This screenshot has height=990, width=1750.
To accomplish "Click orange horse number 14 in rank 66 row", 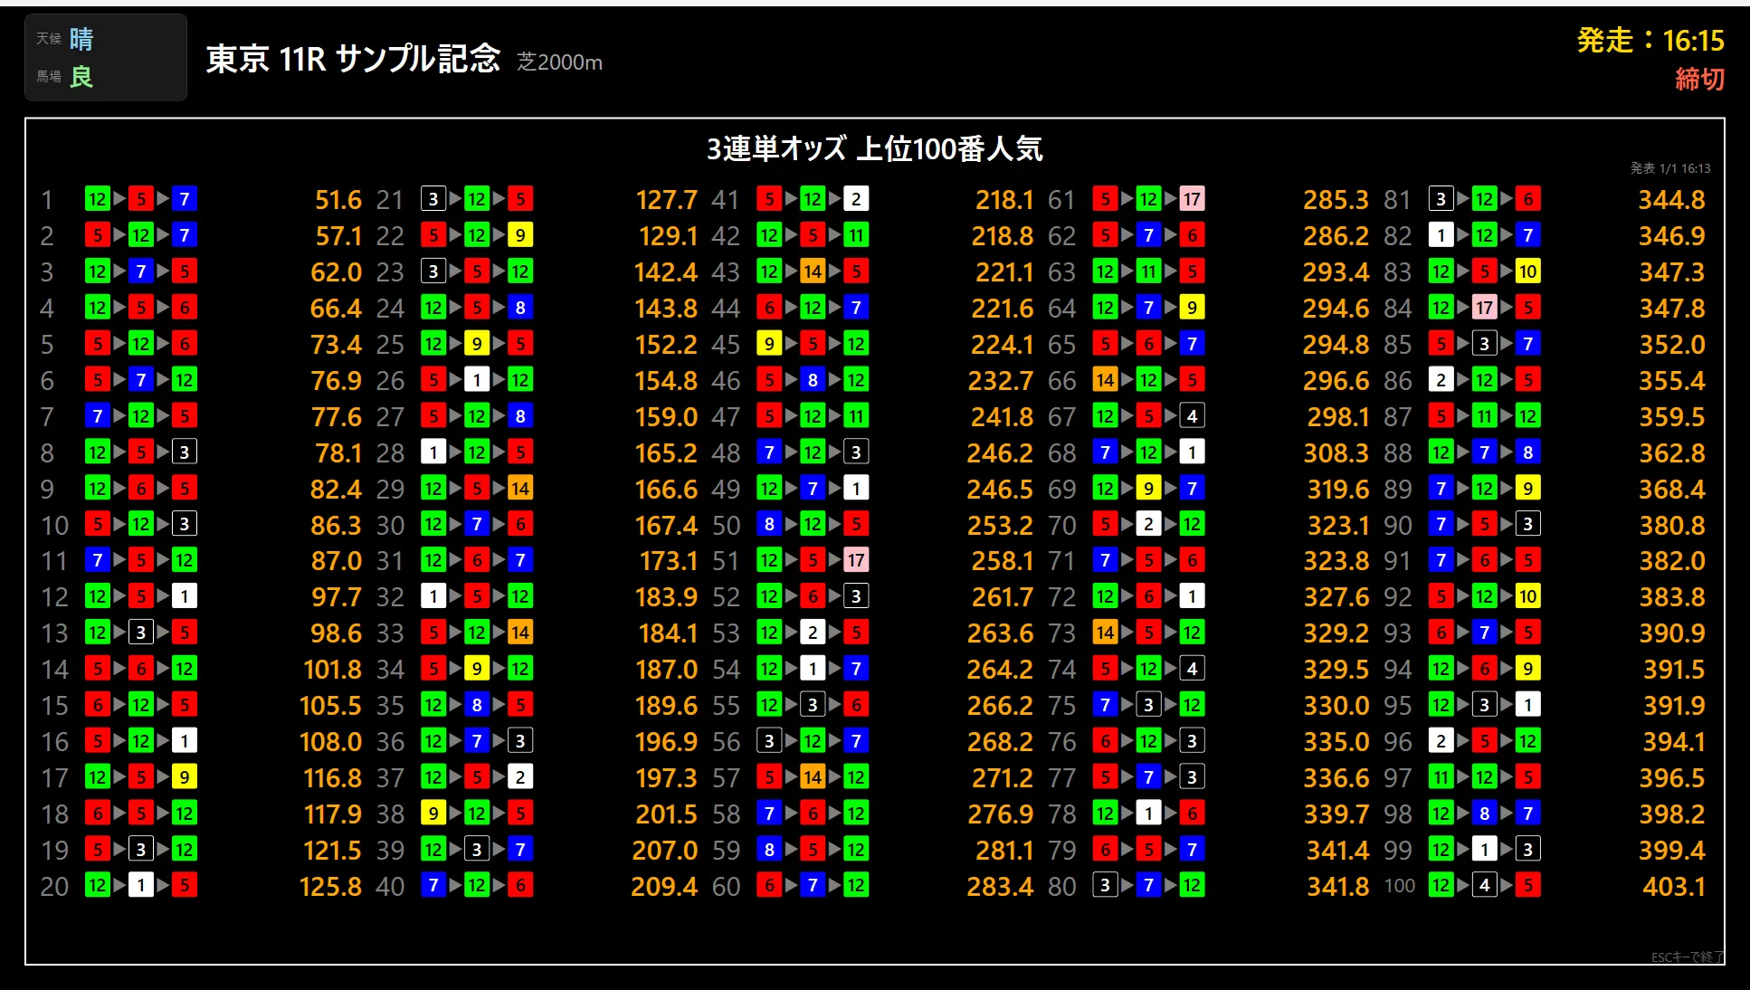I will 1105,380.
